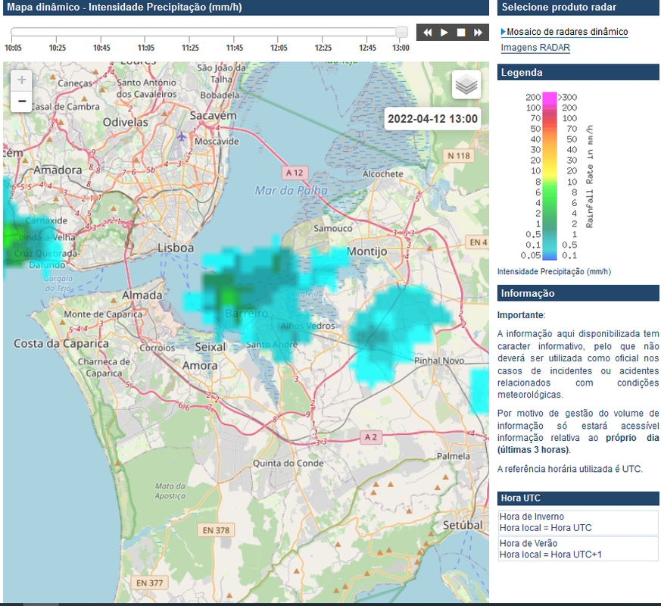Click the Corroios label on map
The image size is (661, 606).
click(x=157, y=348)
